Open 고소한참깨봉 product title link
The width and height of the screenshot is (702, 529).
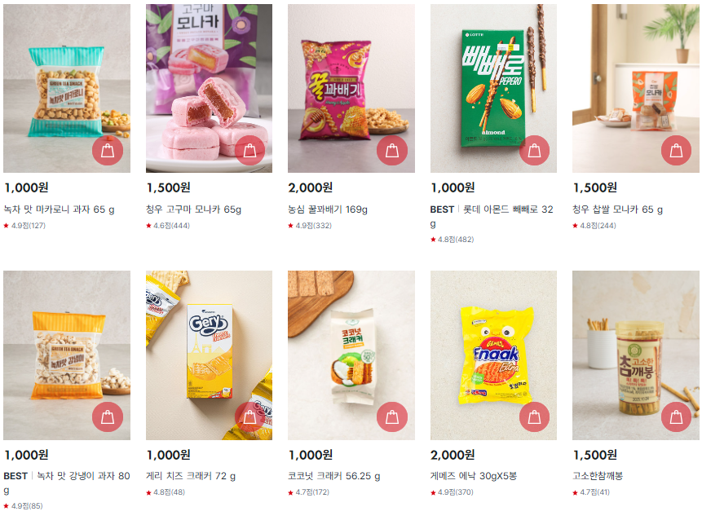[598, 476]
